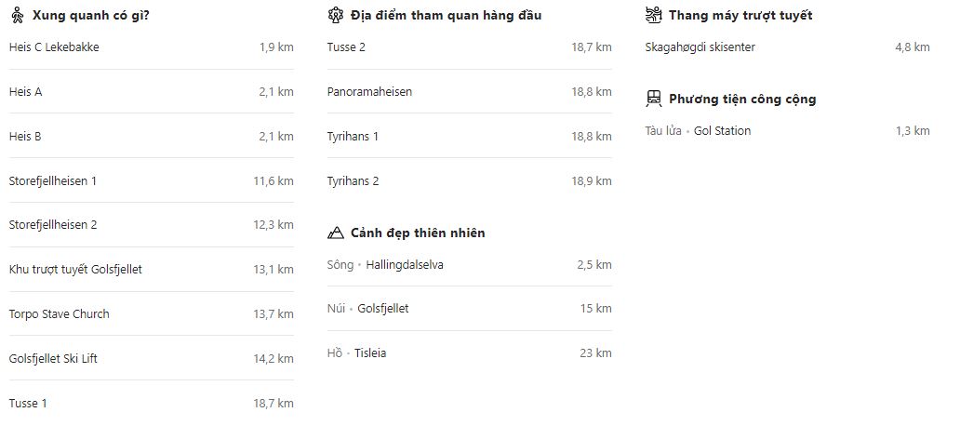Select the Heis C Lekebakke entry
Screen dimensions: 960x439
54,47
